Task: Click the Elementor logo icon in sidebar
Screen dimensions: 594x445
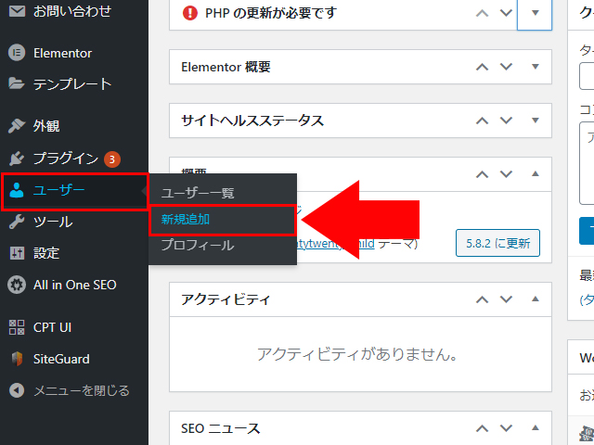Action: pyautogui.click(x=17, y=53)
